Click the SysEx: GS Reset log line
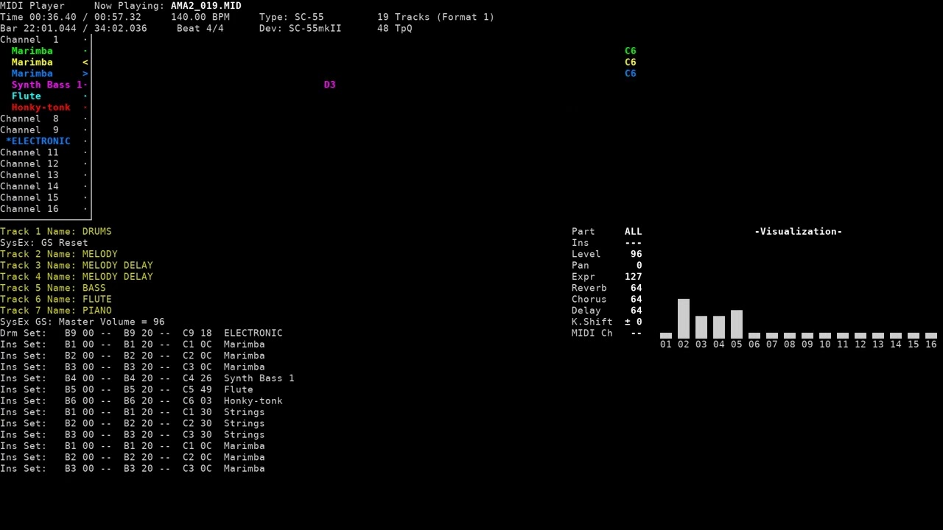This screenshot has width=943, height=530. point(44,243)
